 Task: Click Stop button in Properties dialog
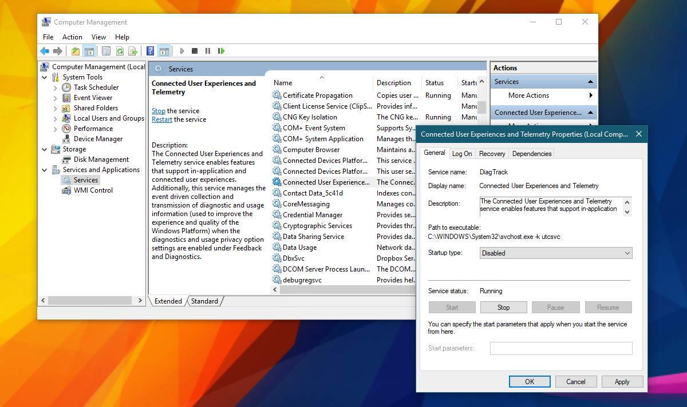coord(504,308)
